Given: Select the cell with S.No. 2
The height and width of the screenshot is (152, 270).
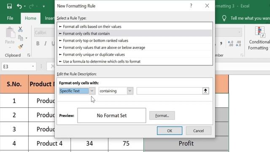Looking at the screenshot, I should tap(14, 115).
